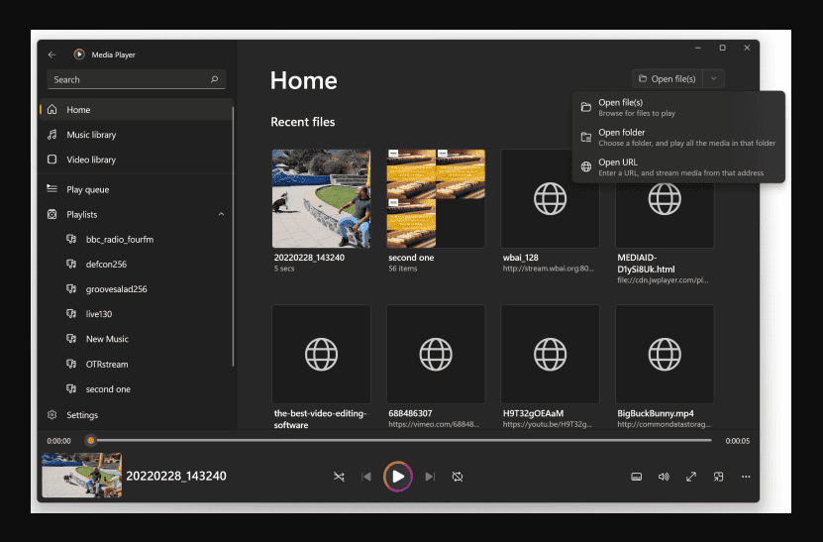Choose Open folder from dropdown menu
Screen dimensions: 823x542
(678, 138)
